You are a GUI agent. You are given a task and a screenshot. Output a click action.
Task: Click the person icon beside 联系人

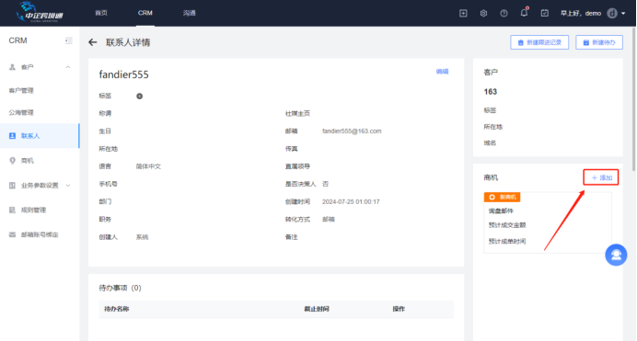click(12, 136)
